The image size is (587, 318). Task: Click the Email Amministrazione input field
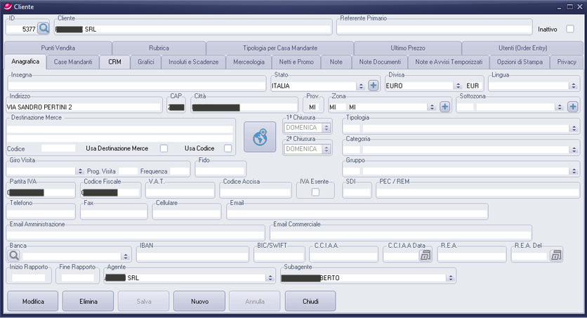coord(136,234)
